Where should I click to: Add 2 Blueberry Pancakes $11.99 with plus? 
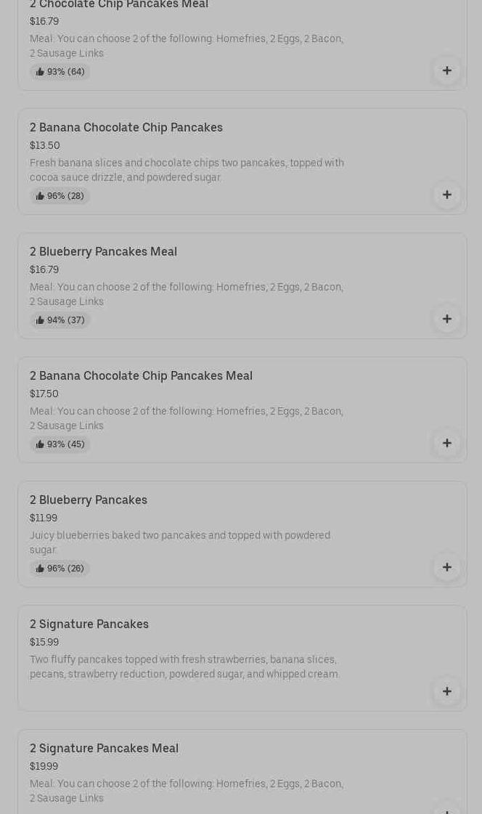click(x=446, y=567)
